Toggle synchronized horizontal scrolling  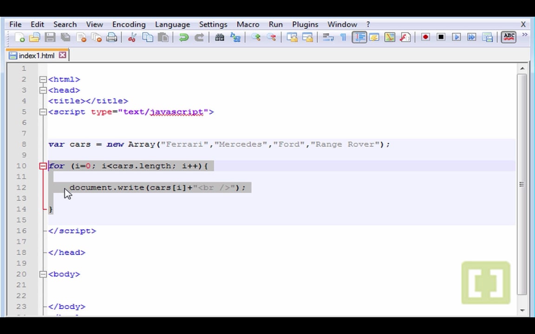[x=307, y=37]
